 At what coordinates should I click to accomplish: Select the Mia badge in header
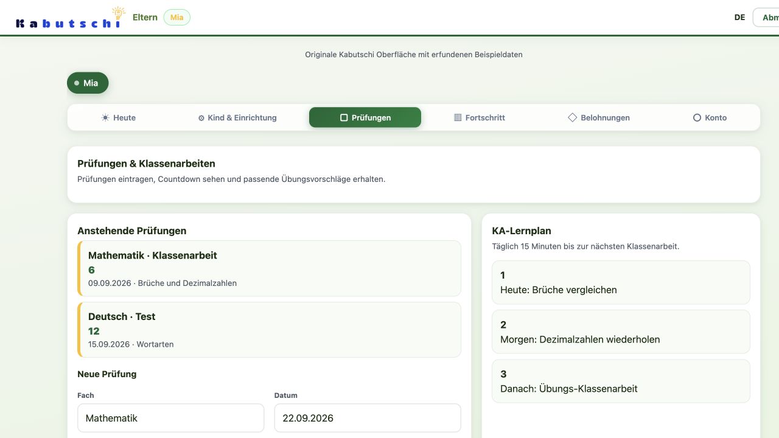(177, 18)
